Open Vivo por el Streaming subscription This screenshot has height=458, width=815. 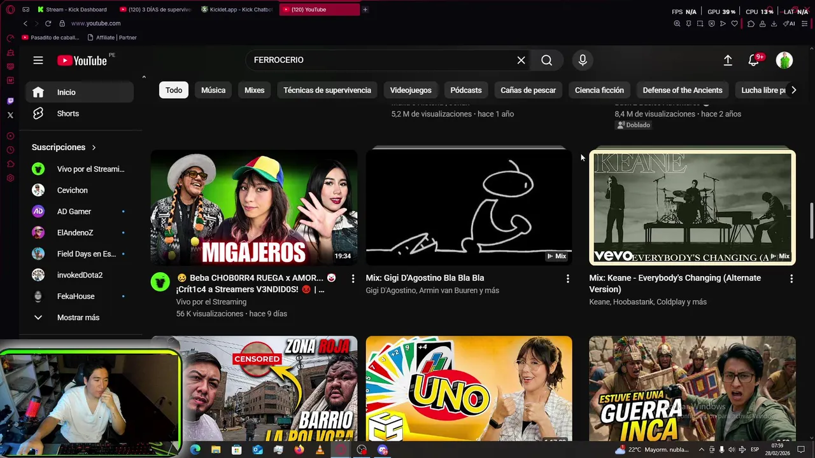[x=80, y=169]
